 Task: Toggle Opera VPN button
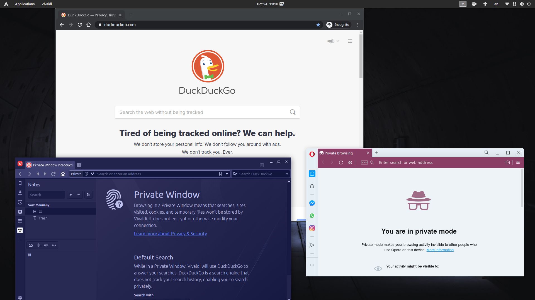tap(364, 162)
